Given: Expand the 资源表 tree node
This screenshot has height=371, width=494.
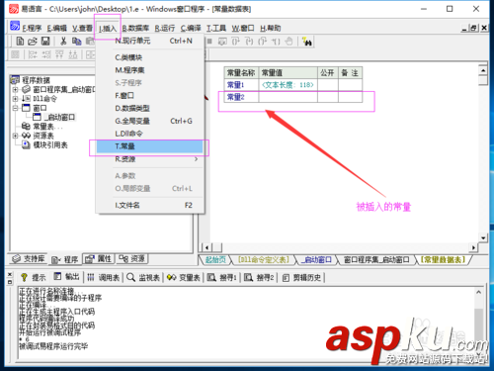Looking at the screenshot, I should tap(15, 136).
